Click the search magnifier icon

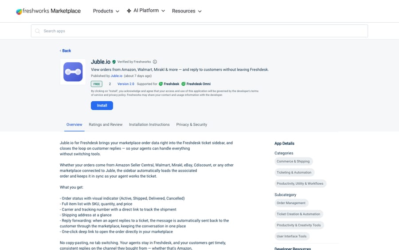click(37, 31)
